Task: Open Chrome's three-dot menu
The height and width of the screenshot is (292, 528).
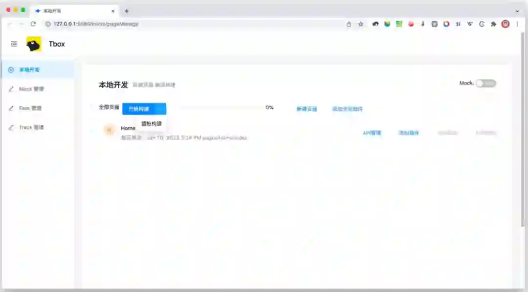Action: click(x=517, y=24)
